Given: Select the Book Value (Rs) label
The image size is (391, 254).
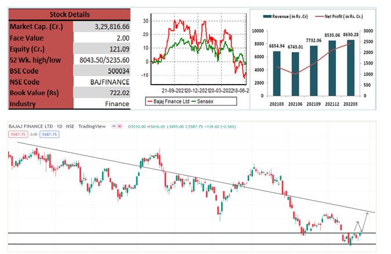Looking at the screenshot, I should click(x=34, y=93).
